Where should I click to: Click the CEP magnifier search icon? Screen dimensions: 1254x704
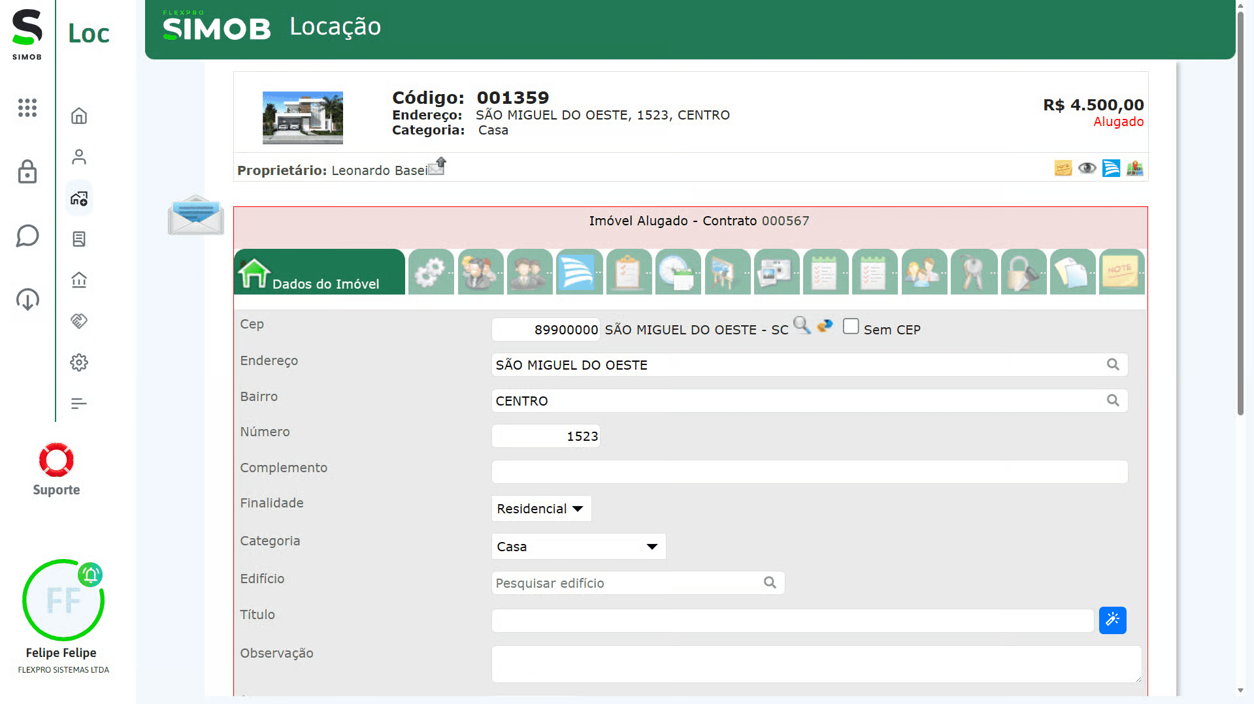pyautogui.click(x=801, y=325)
